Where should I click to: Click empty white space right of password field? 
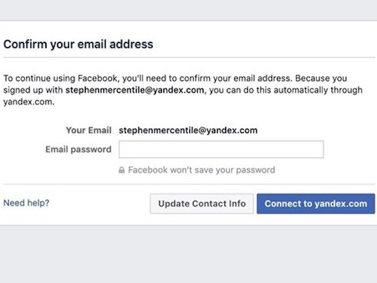pyautogui.click(x=350, y=149)
